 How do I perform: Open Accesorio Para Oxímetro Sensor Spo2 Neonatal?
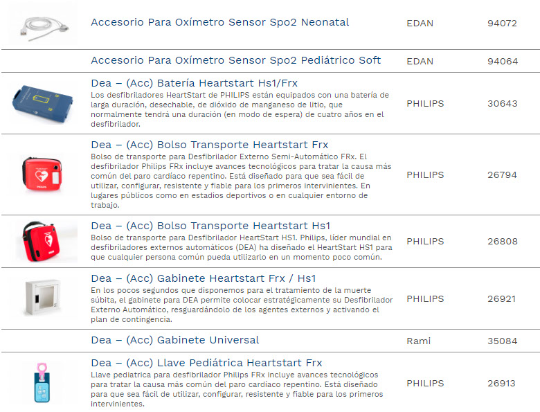[219, 22]
